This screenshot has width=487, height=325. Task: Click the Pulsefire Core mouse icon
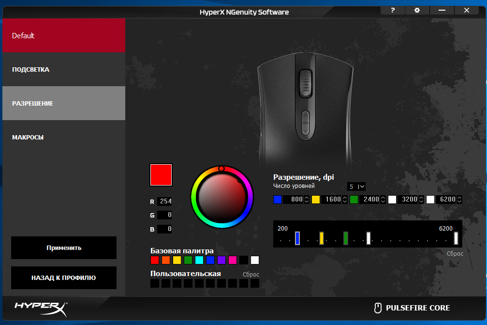coord(378,307)
